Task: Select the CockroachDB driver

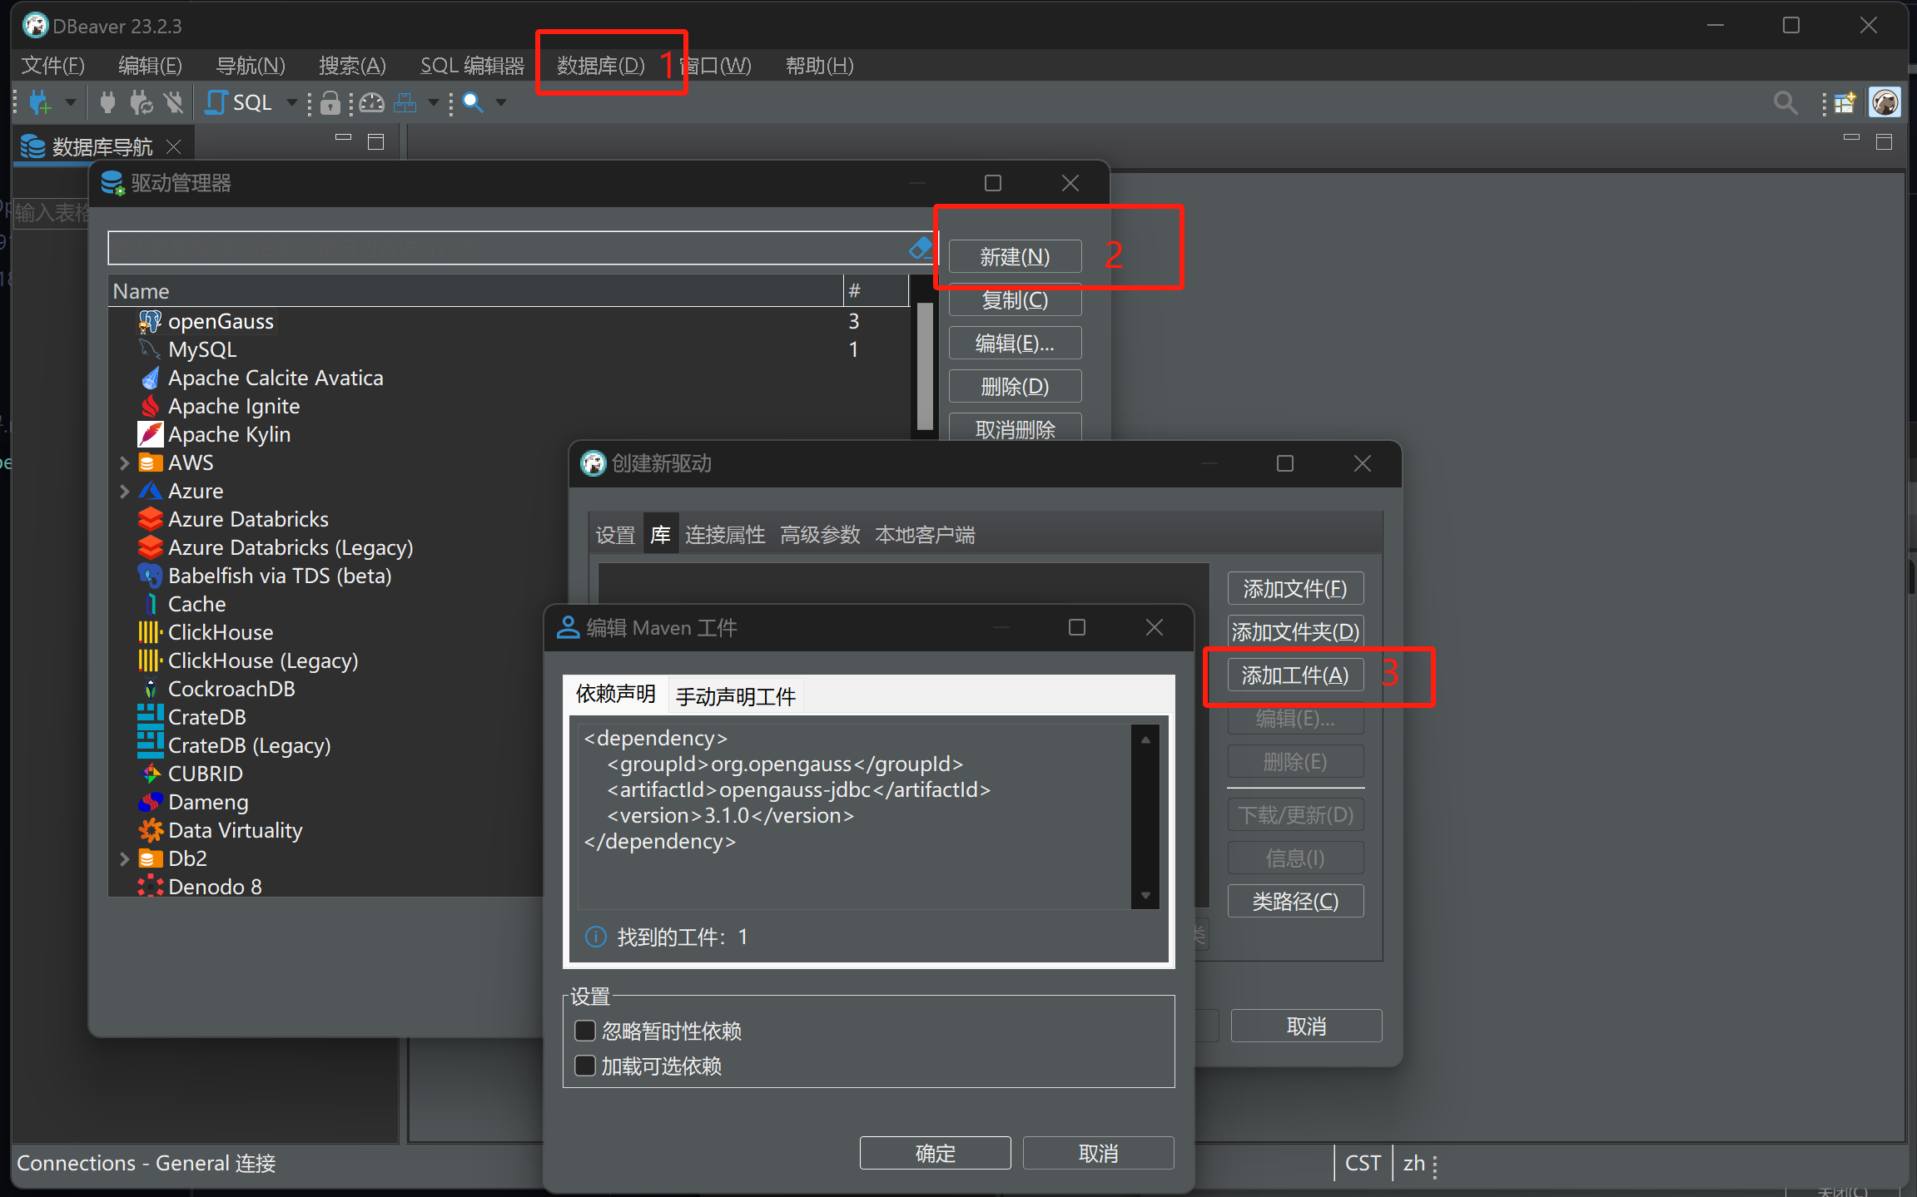Action: (x=231, y=689)
